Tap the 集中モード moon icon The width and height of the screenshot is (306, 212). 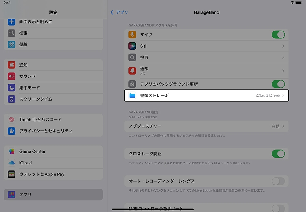coord(12,88)
